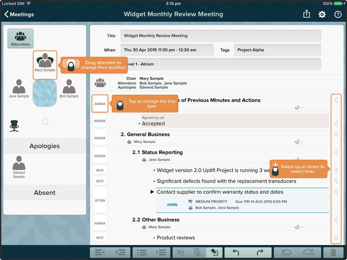Apply numbered list formatting
Image resolution: width=347 pixels, height=260 pixels.
point(161,252)
